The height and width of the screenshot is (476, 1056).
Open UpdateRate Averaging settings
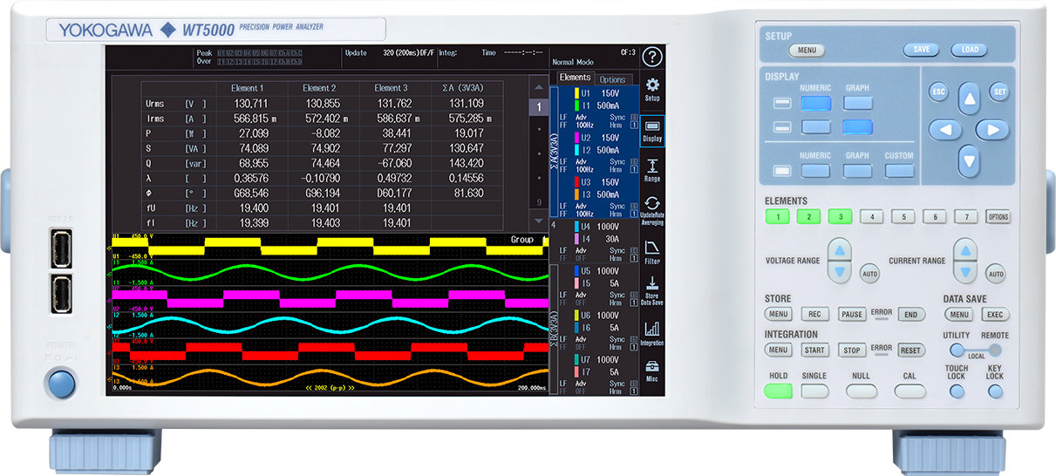(x=651, y=211)
